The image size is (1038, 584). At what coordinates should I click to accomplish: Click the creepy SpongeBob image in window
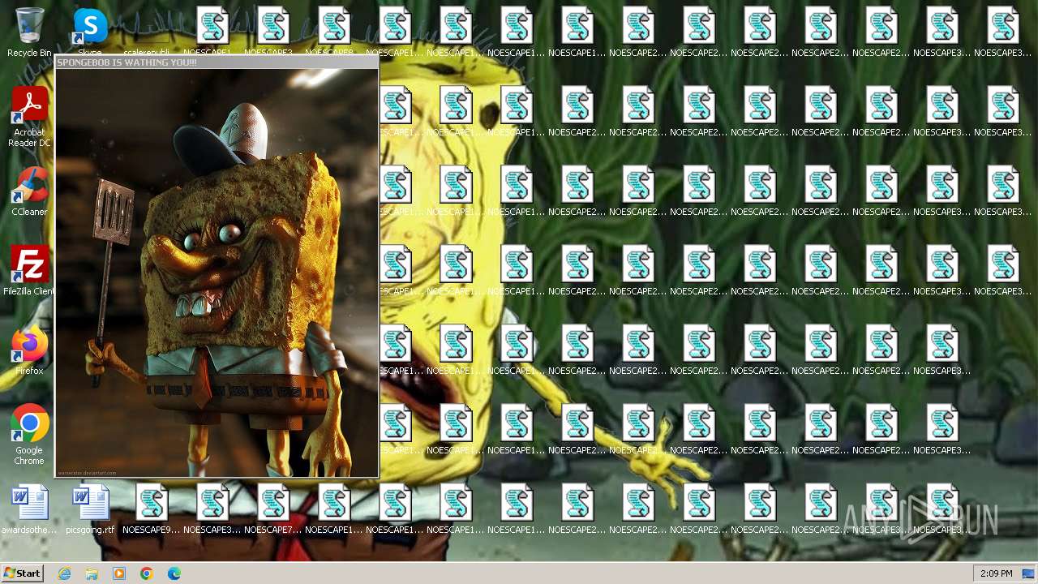217,273
